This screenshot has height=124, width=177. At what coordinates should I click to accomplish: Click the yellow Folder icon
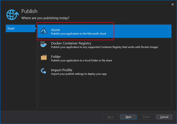pos(44,57)
